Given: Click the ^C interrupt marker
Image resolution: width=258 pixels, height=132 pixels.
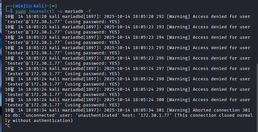Looking at the screenshot, I should click(x=8, y=126).
